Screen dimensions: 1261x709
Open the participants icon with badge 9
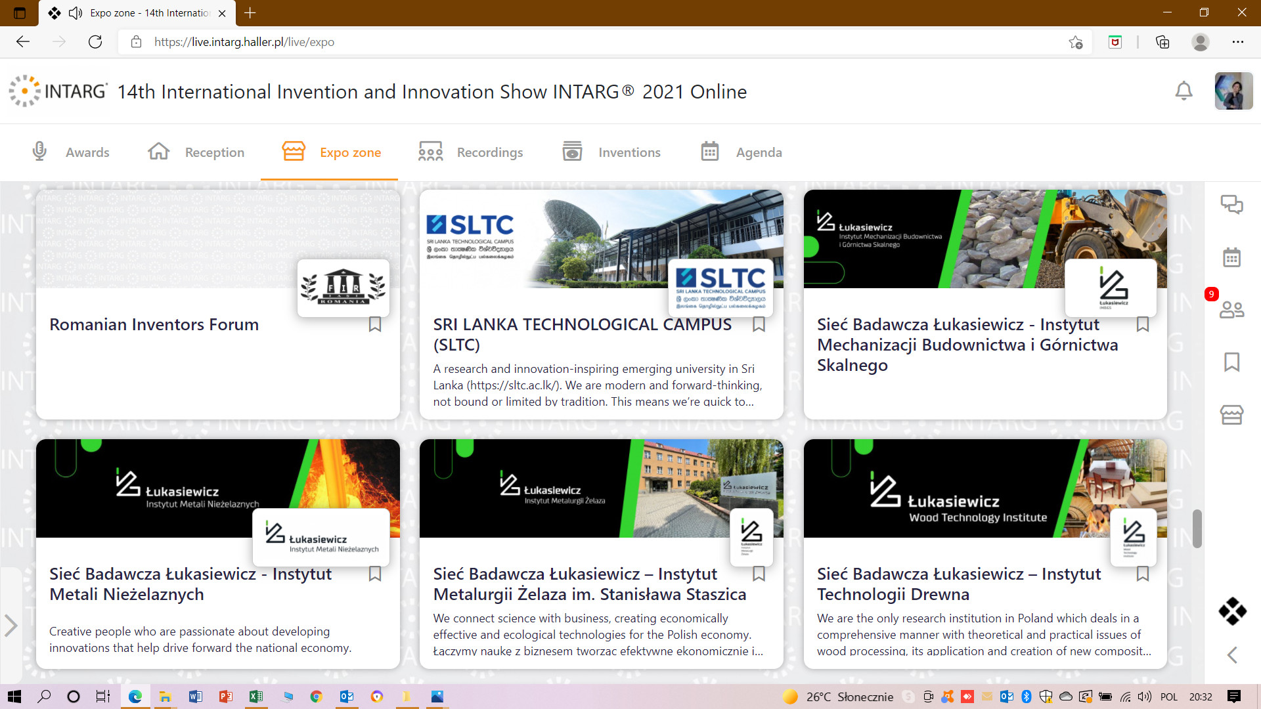coord(1231,309)
